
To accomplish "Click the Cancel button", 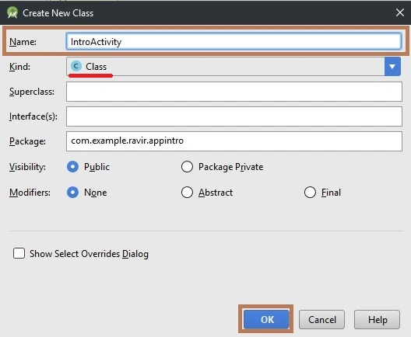I will 321,319.
